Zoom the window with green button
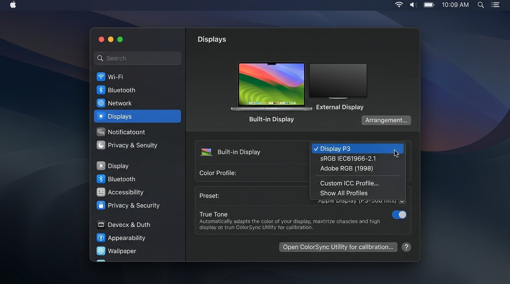Image resolution: width=510 pixels, height=284 pixels. [120, 40]
